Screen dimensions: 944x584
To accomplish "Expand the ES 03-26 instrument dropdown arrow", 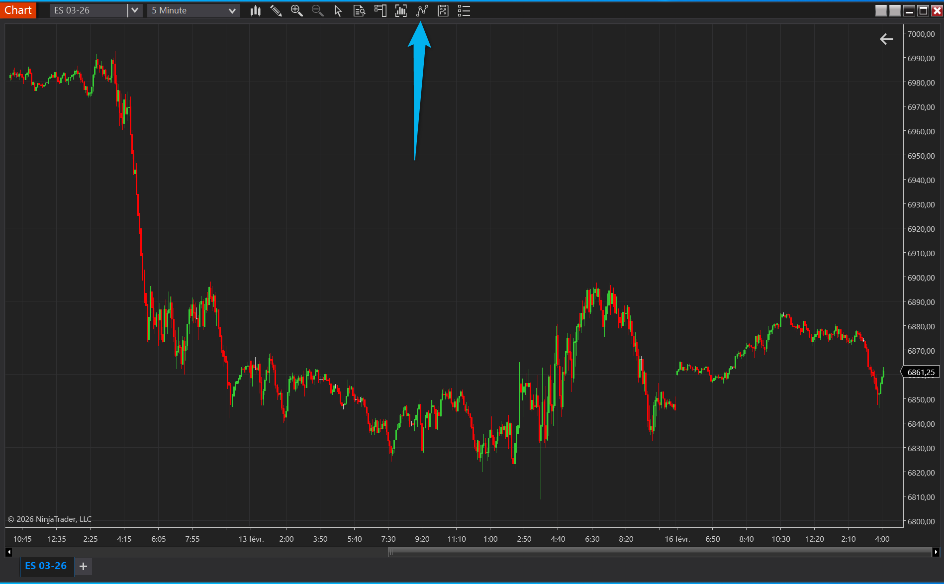I will click(x=135, y=10).
